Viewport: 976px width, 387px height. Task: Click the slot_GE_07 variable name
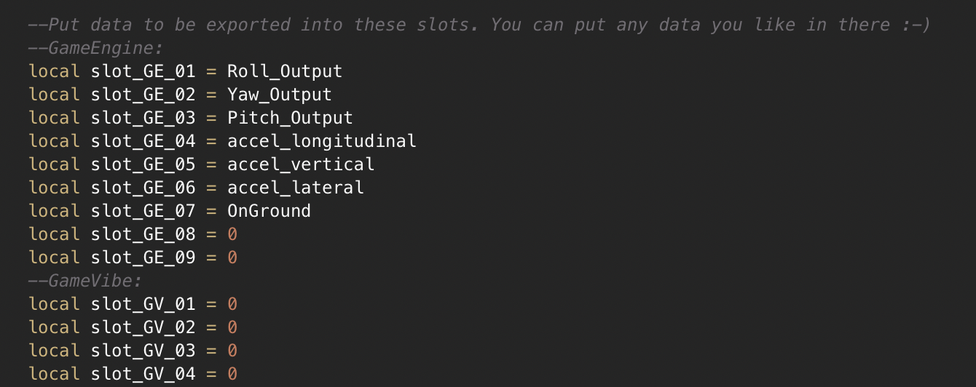[x=143, y=211]
